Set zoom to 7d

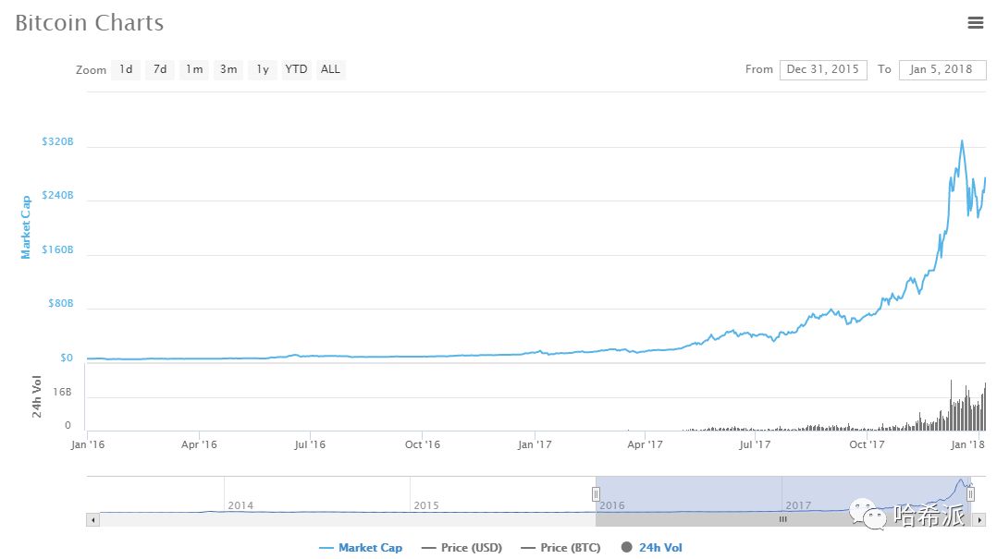click(x=160, y=69)
